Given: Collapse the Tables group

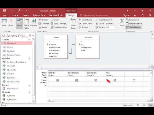Looking at the screenshot, I should pos(29,40).
